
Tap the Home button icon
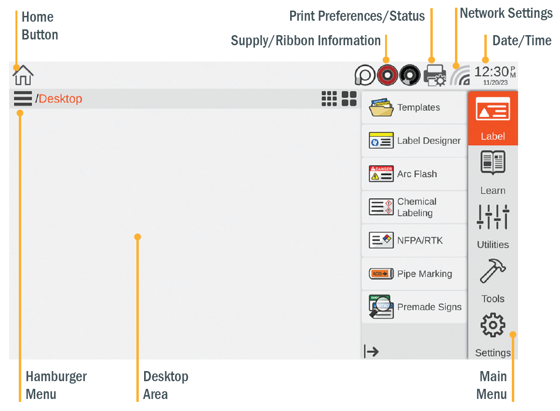pos(23,75)
